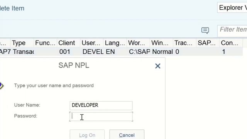The height and width of the screenshot is (139, 247).
Task: Click the User... column header
Action: (x=92, y=43)
